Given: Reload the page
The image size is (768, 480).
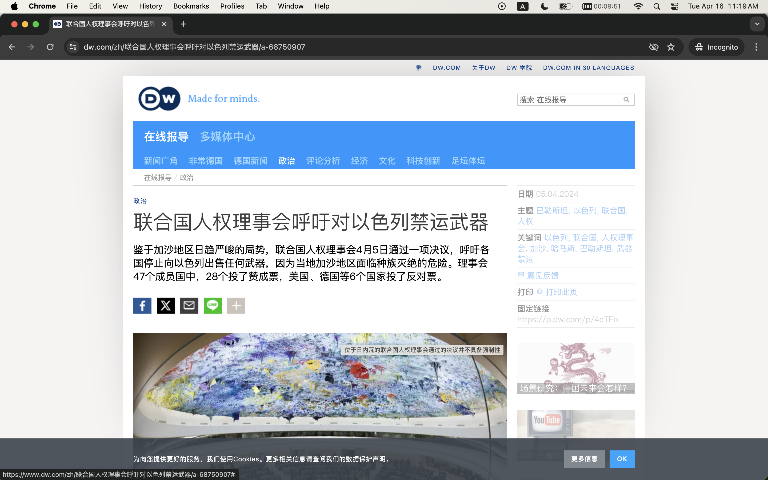Looking at the screenshot, I should click(x=50, y=47).
